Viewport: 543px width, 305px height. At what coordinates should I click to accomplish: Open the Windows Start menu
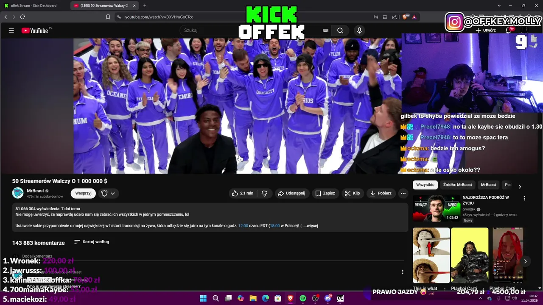(203, 298)
